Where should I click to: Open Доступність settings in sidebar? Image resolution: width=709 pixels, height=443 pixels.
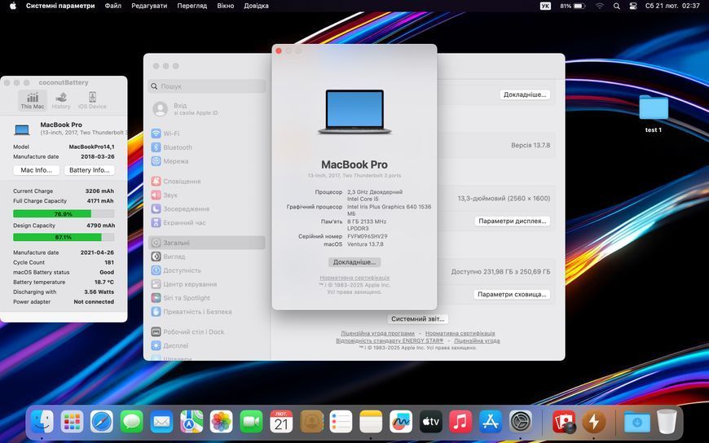[207, 270]
